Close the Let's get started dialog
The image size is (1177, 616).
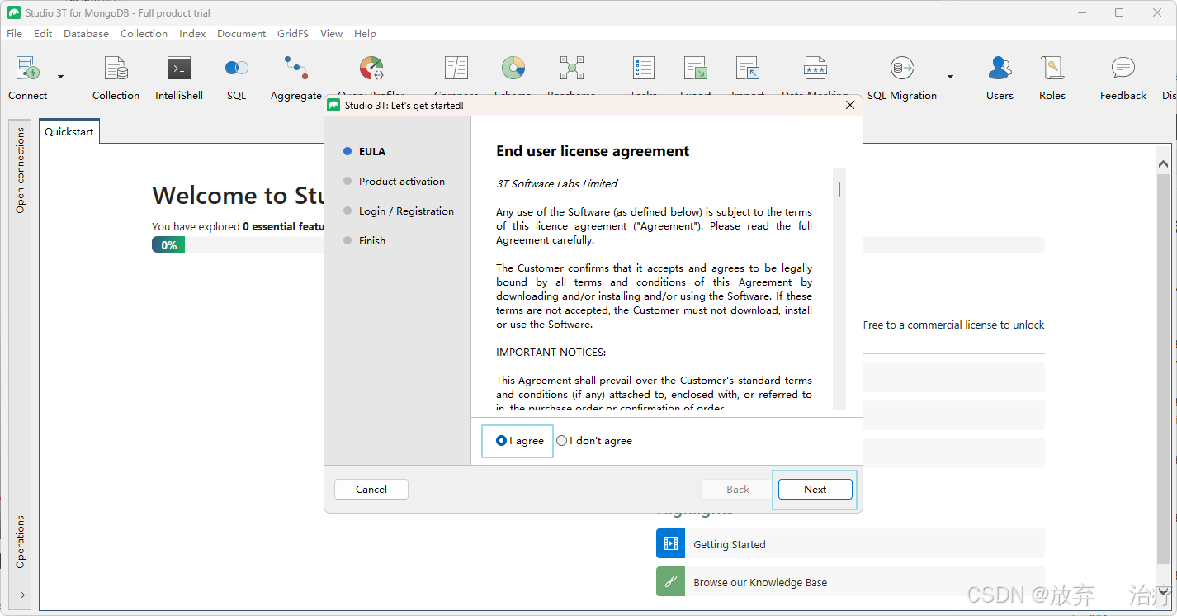coord(850,106)
